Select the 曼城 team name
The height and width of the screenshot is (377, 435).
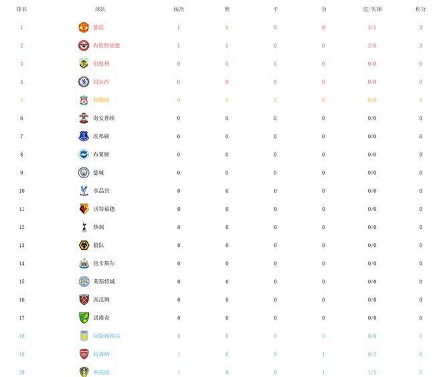pos(98,173)
